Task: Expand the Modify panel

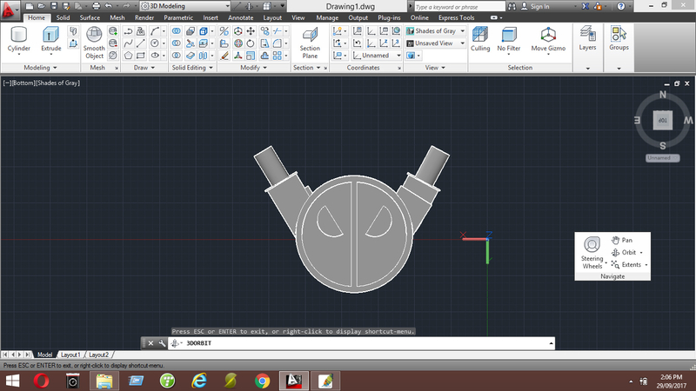Action: coord(253,68)
